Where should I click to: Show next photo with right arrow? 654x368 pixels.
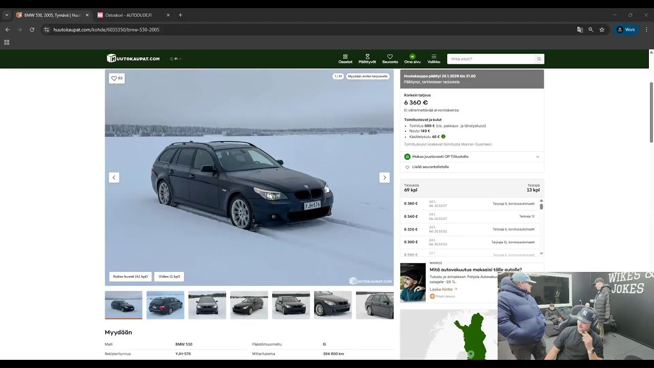point(384,177)
